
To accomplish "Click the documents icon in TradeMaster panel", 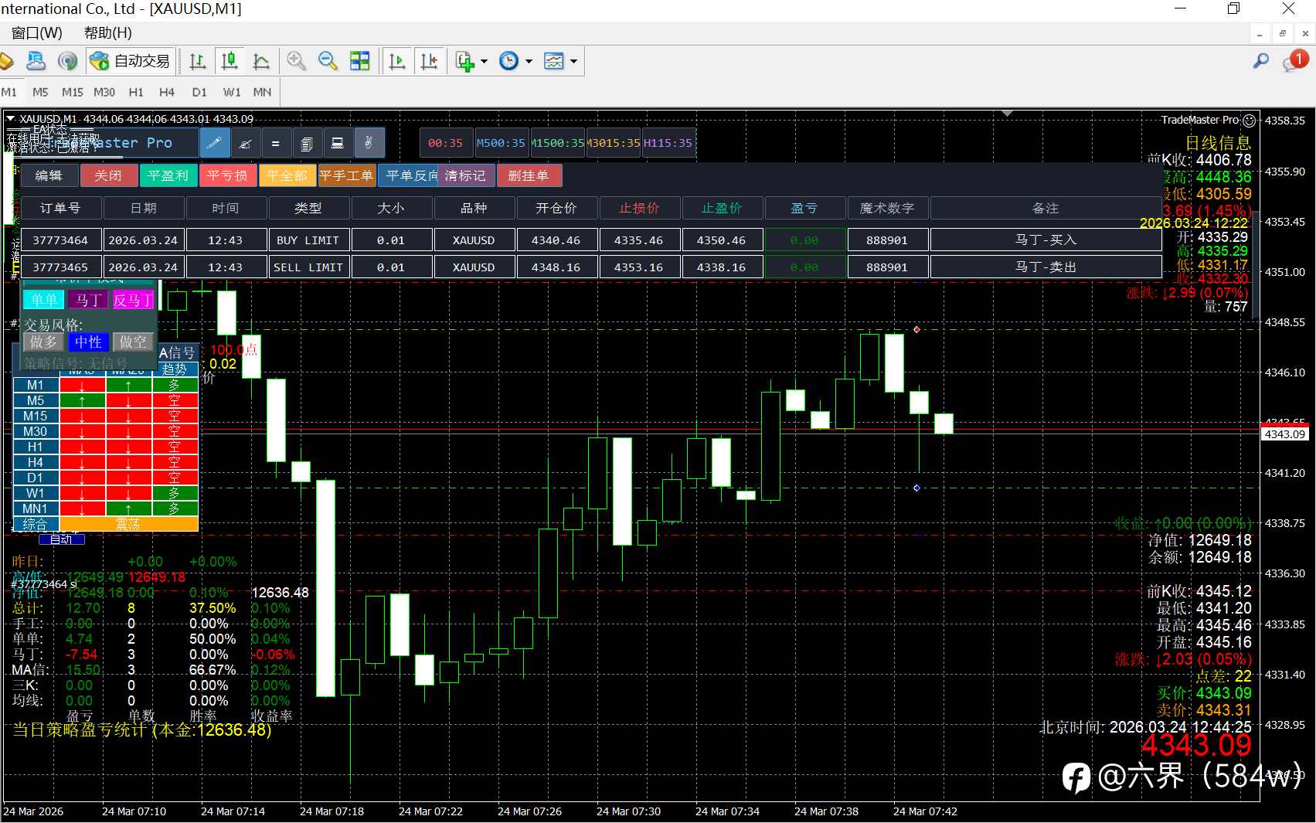I will [x=307, y=143].
